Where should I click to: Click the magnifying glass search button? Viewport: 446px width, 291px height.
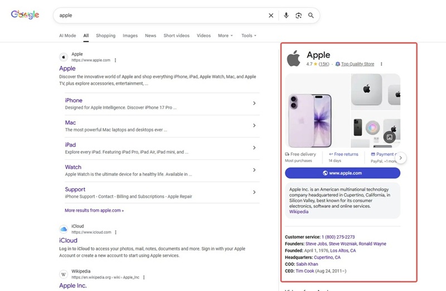tap(311, 16)
